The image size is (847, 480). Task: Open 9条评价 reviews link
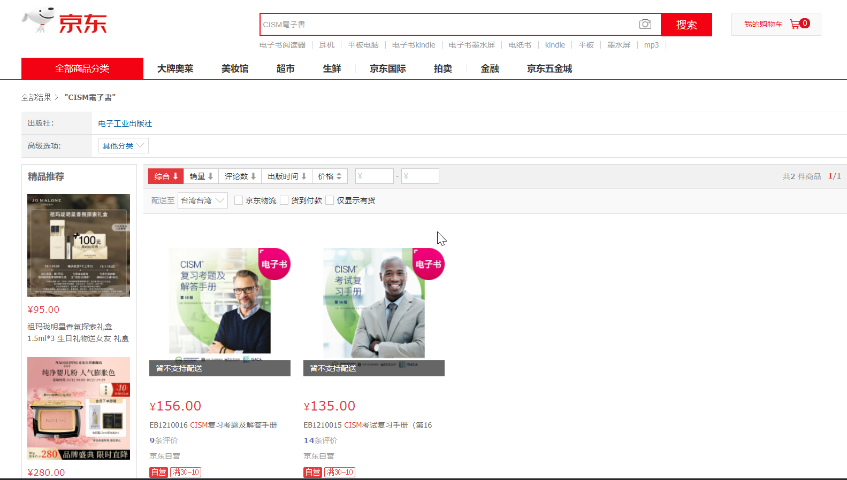[x=164, y=440]
